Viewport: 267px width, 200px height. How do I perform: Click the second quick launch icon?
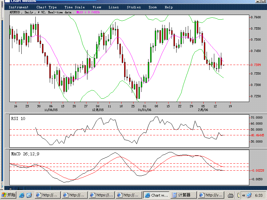(29, 195)
